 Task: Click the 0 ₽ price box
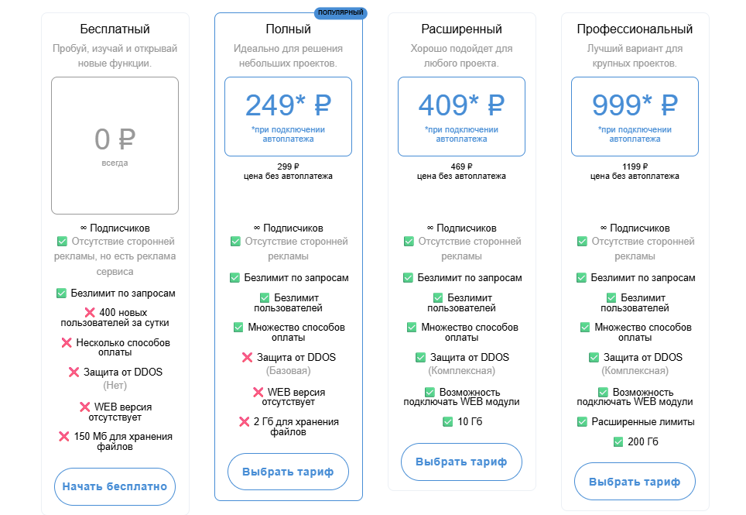115,146
